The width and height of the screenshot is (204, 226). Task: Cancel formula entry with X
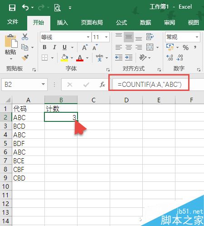click(x=70, y=85)
